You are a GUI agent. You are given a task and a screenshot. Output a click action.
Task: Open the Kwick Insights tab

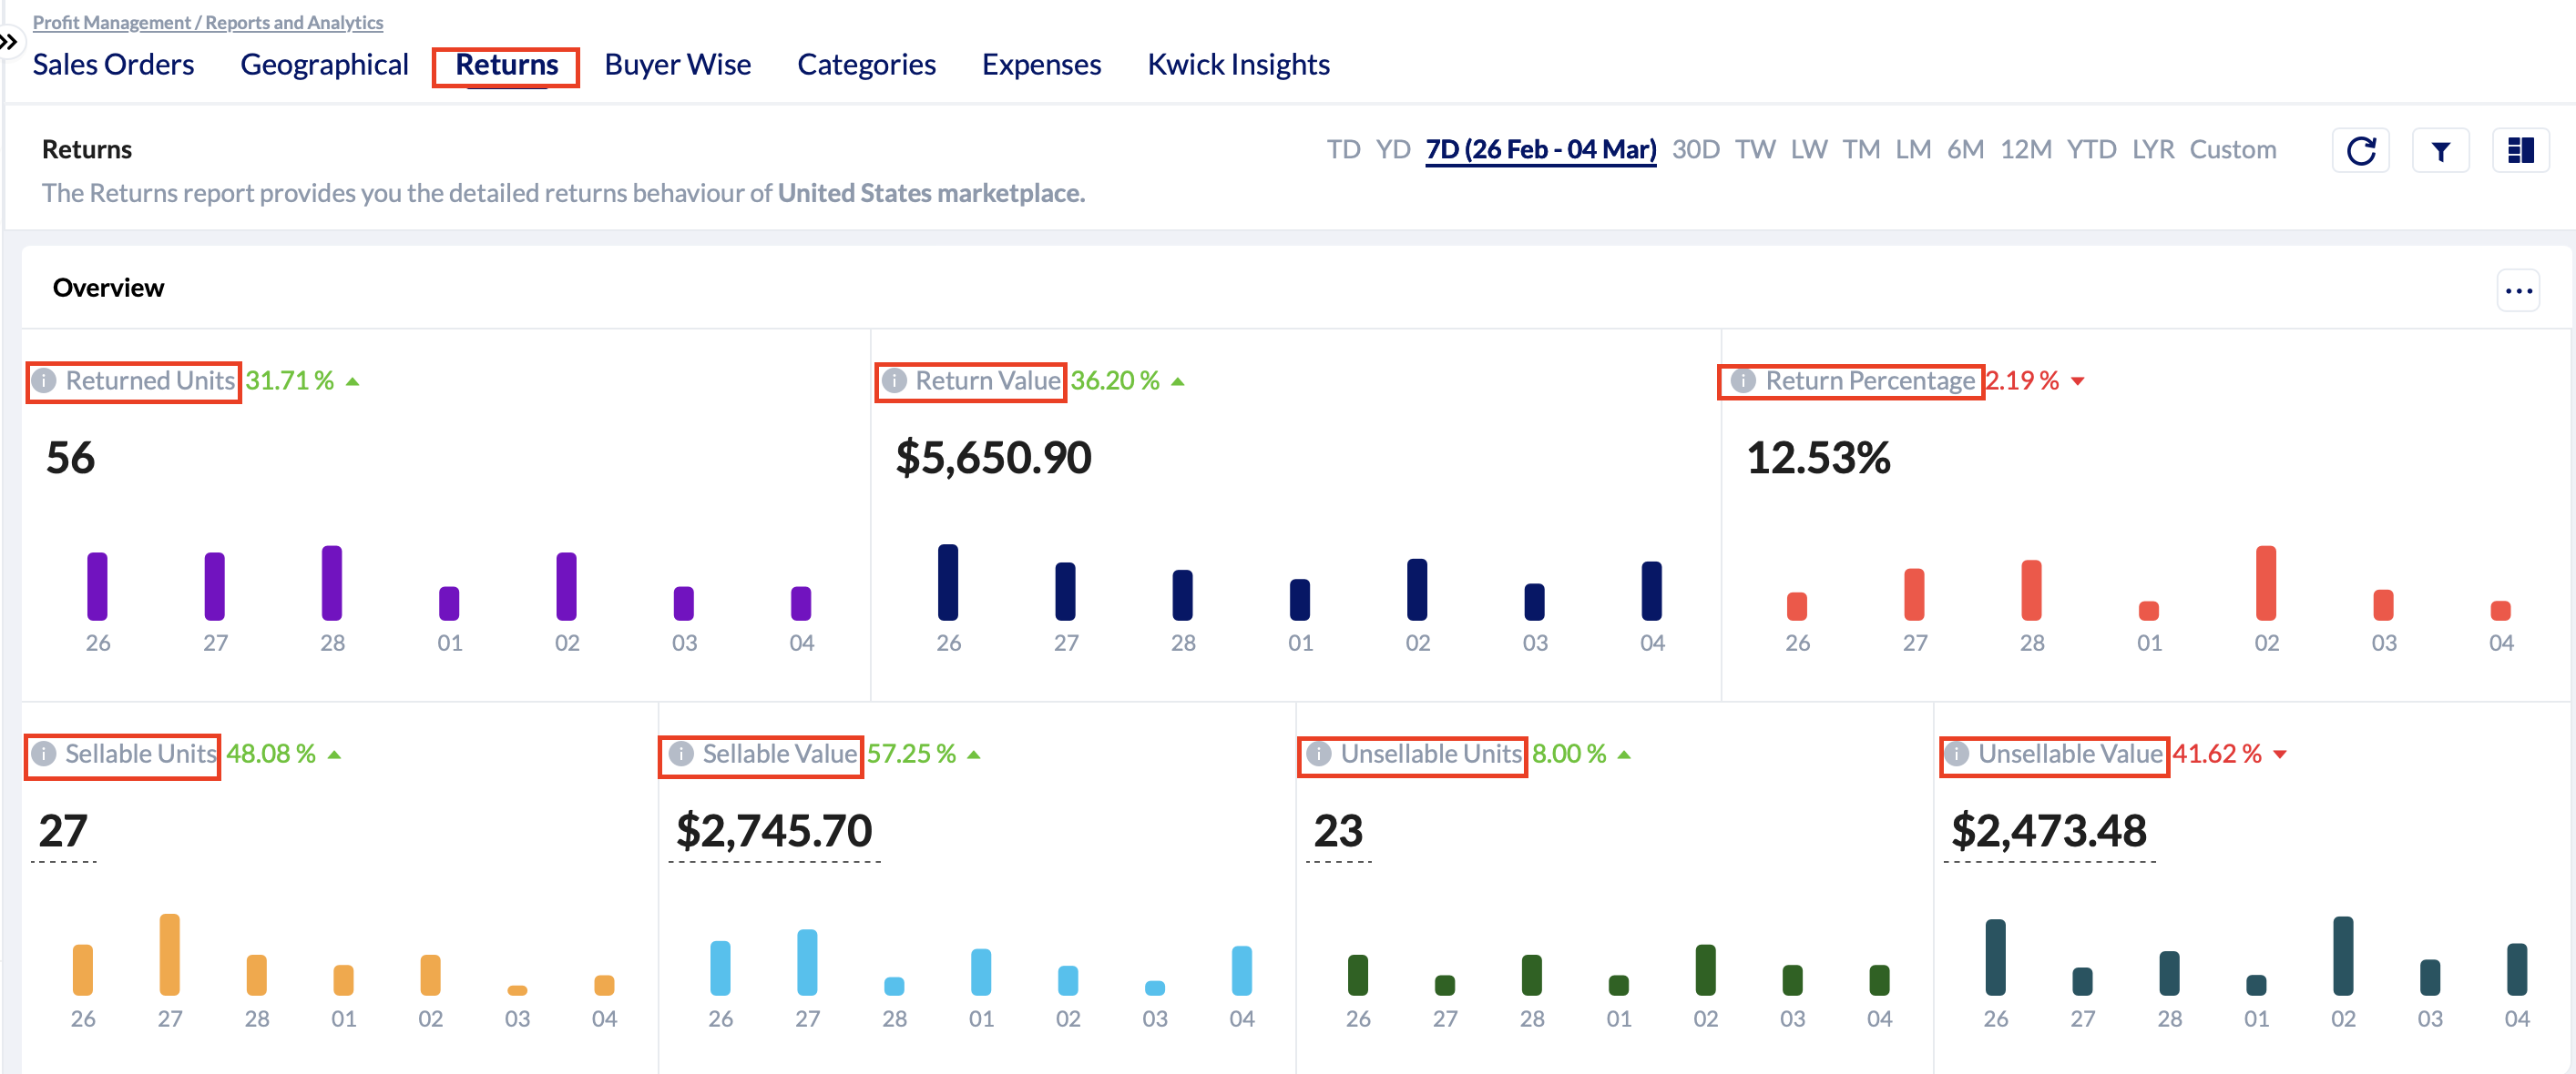tap(1238, 65)
